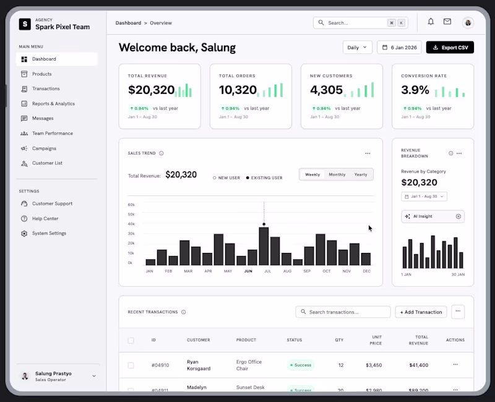Click the Export CSV button
The image size is (495, 402).
tap(450, 48)
